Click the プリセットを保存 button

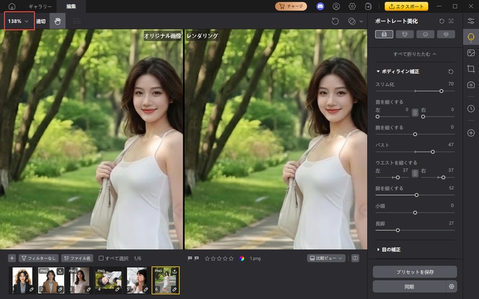(415, 272)
